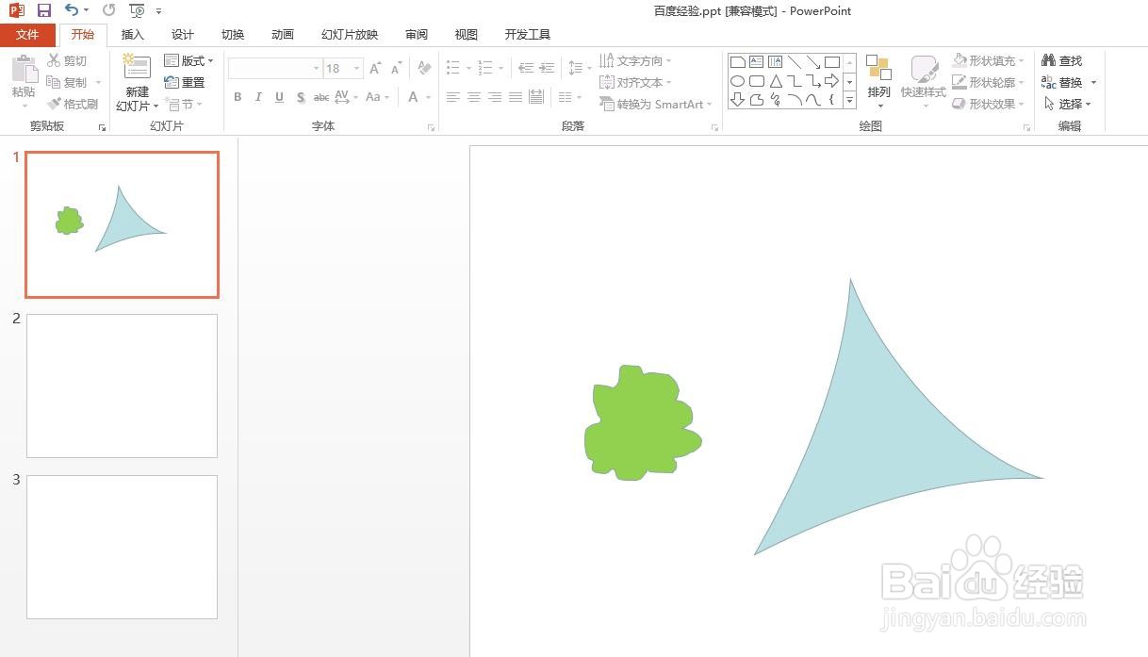Toggle Text Shadow formatting
1148x657 pixels.
click(x=301, y=97)
